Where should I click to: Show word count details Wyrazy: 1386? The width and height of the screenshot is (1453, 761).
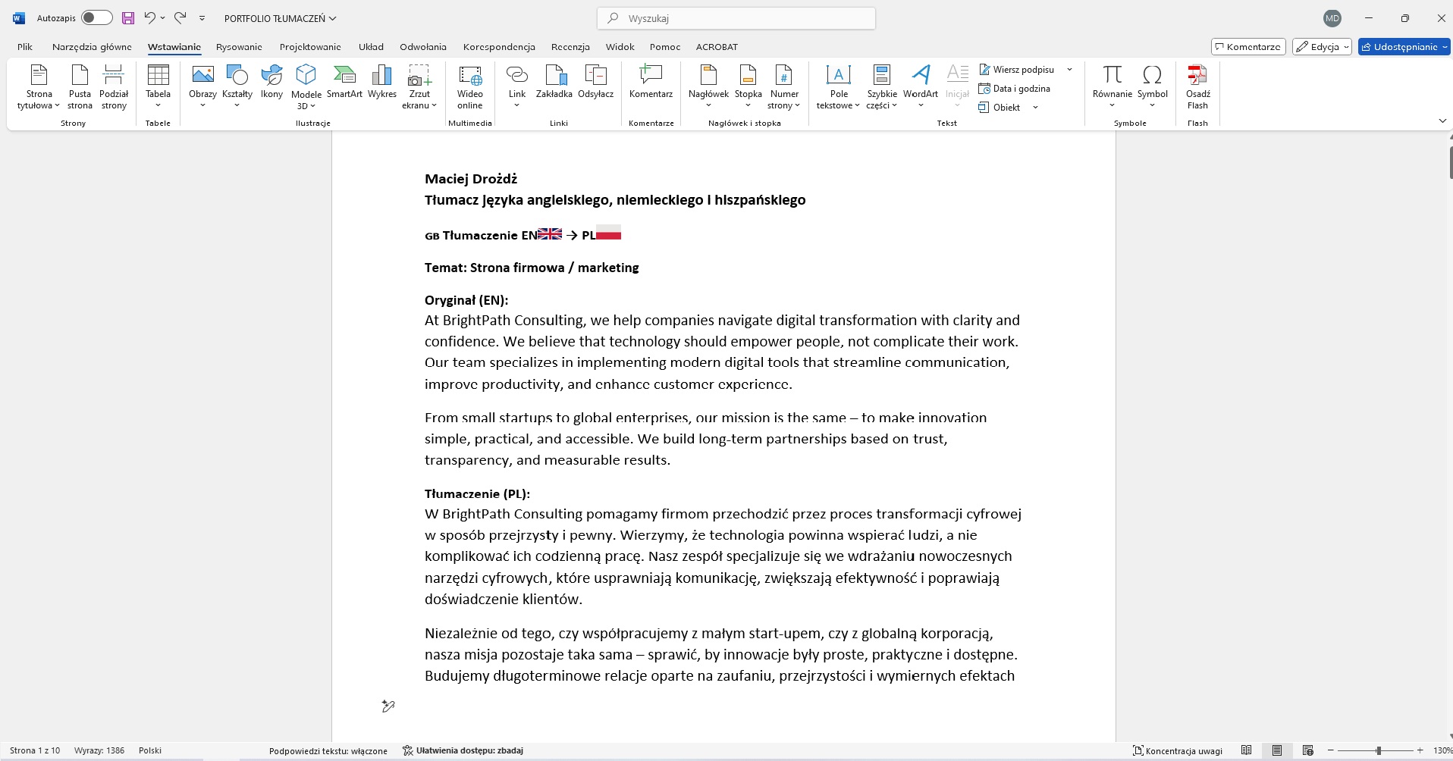coord(99,751)
